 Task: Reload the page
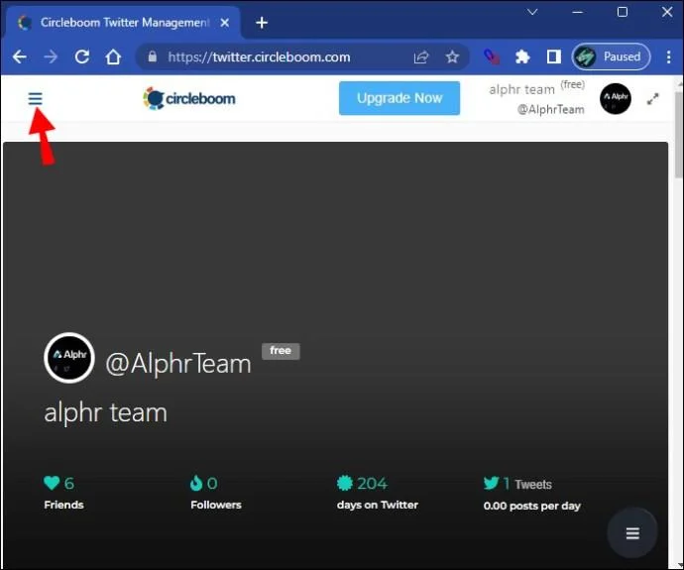point(82,57)
